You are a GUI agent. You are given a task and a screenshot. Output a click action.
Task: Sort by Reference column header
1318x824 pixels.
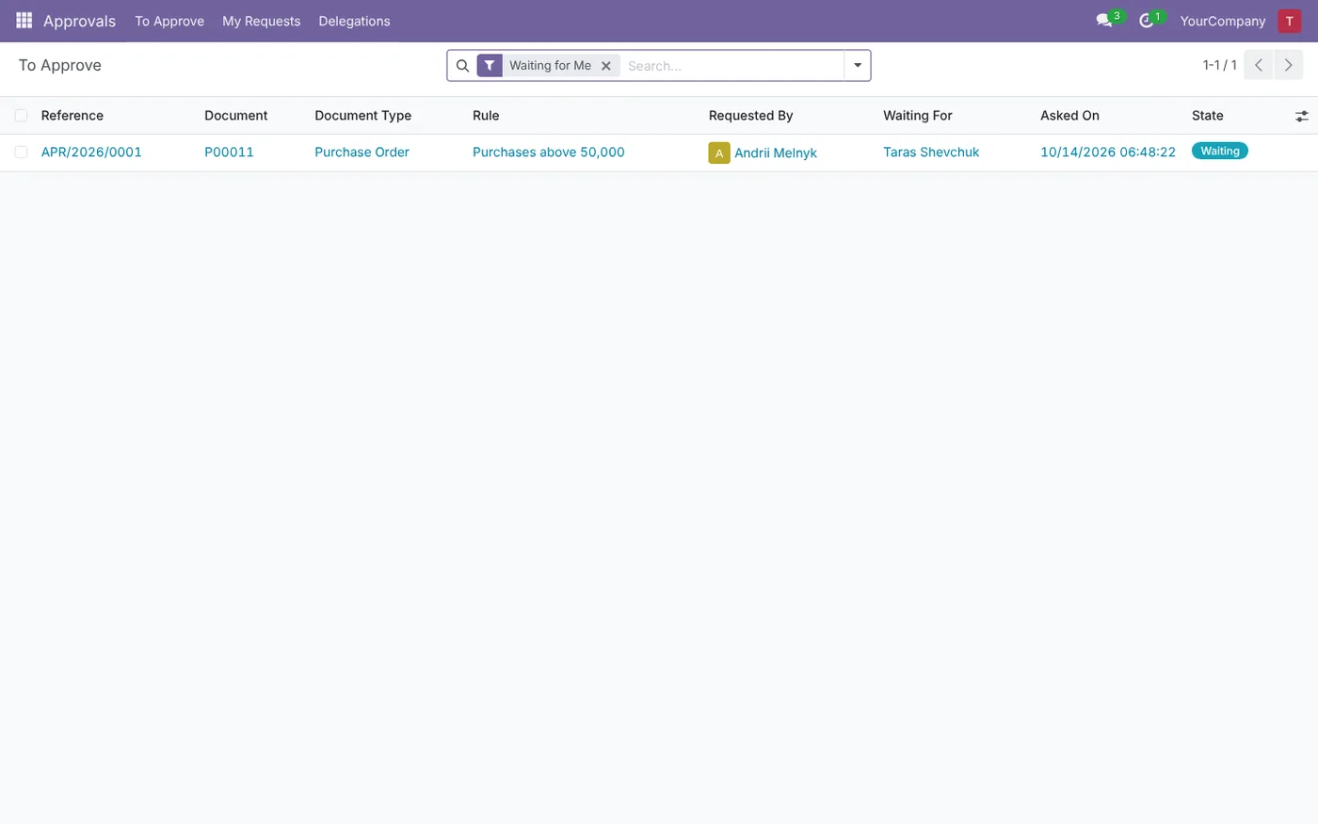coord(72,116)
